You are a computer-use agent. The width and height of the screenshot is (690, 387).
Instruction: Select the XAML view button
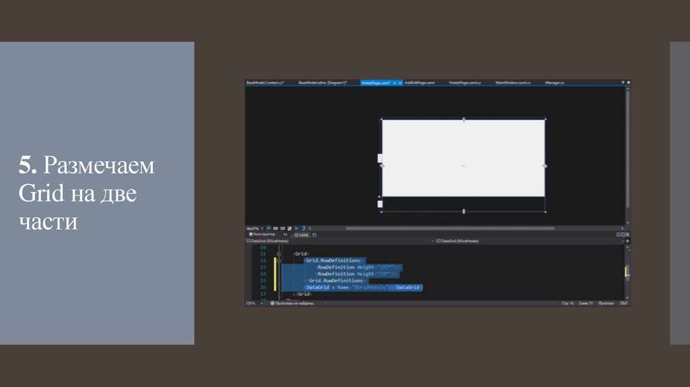pos(303,235)
